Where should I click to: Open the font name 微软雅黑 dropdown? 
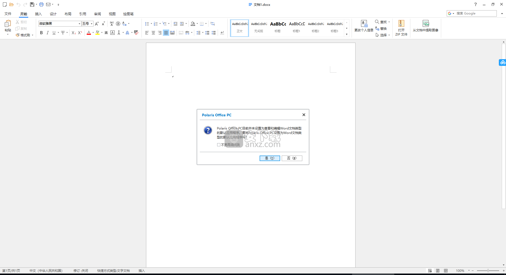pyautogui.click(x=79, y=24)
